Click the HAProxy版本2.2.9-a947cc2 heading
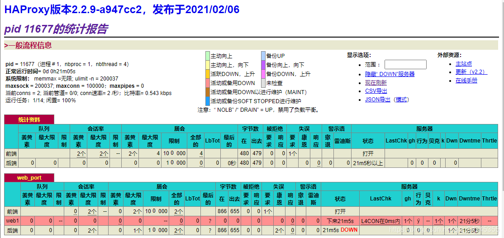Viewport: 504px width, 238px height. [x=122, y=10]
